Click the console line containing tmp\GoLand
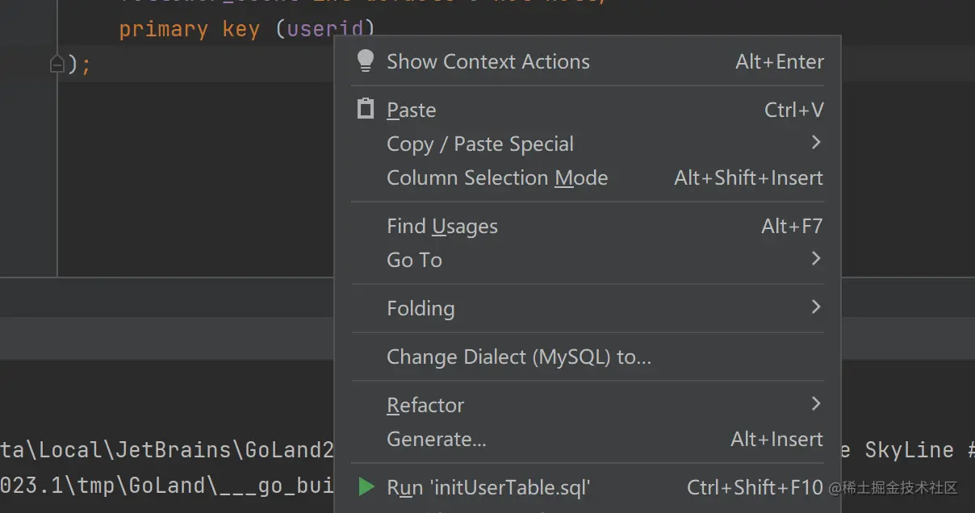The width and height of the screenshot is (975, 513). pos(161,486)
